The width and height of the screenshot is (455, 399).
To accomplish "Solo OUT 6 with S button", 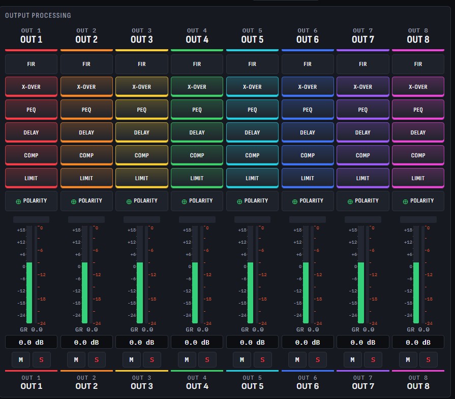I will pos(318,359).
